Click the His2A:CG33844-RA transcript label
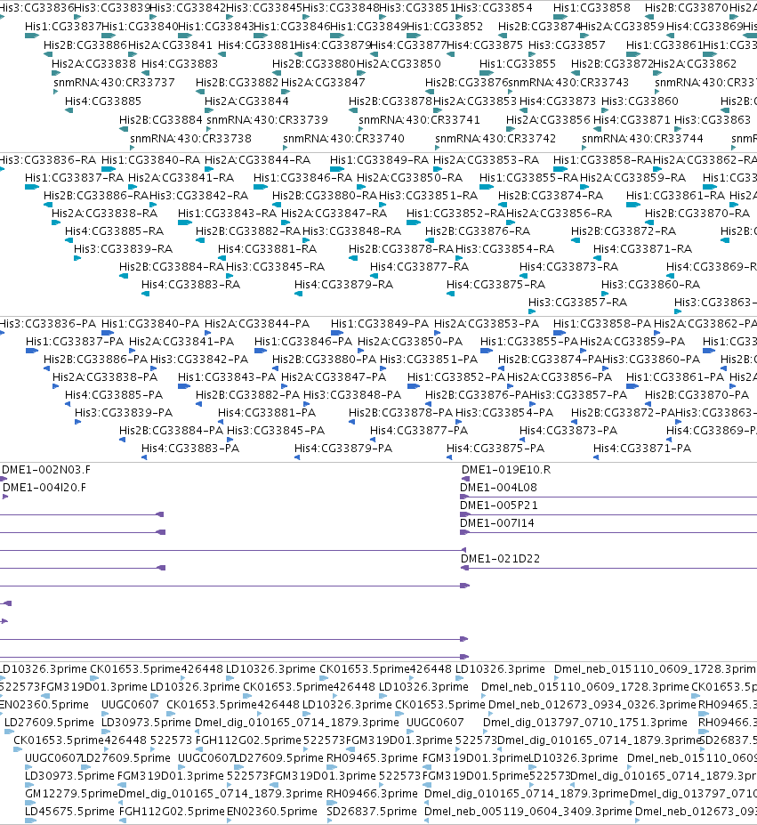This screenshot has height=825, width=757. coord(258,160)
